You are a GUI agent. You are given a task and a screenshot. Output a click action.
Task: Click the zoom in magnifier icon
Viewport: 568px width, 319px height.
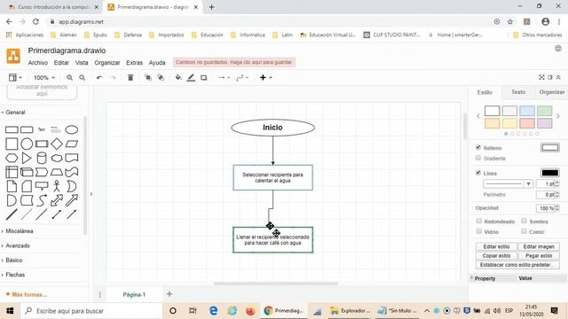pos(69,77)
